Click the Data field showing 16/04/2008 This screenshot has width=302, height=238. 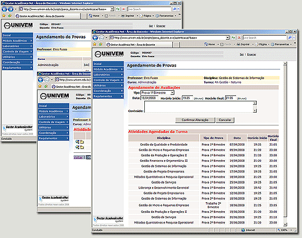[x=149, y=98]
